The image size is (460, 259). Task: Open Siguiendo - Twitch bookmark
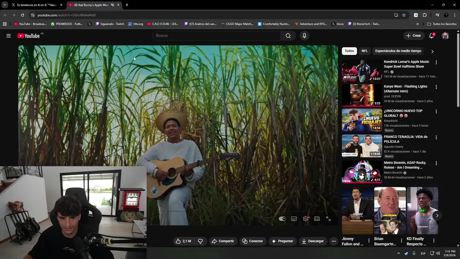110,24
